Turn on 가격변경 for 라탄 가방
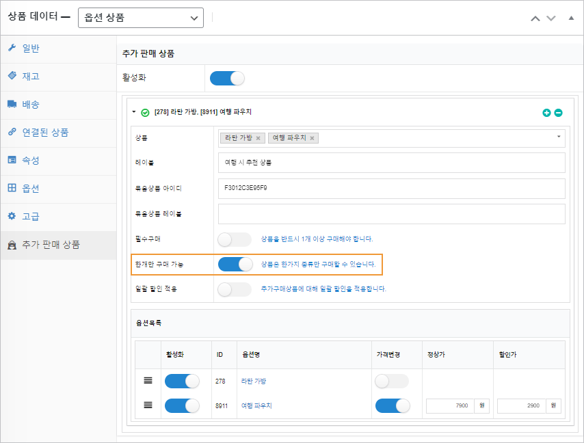This screenshot has width=584, height=443. (x=392, y=381)
